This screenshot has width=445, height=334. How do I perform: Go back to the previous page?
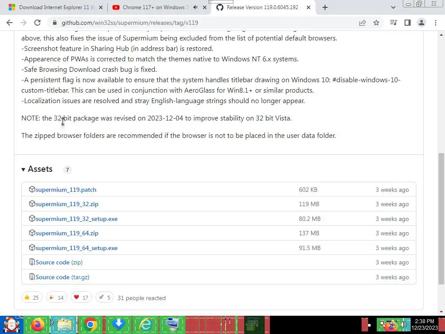coord(10,23)
